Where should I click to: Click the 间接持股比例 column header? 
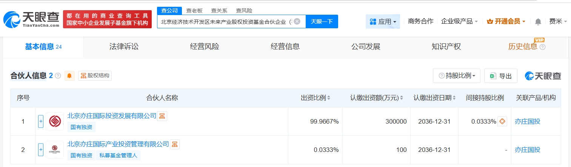tap(485, 98)
